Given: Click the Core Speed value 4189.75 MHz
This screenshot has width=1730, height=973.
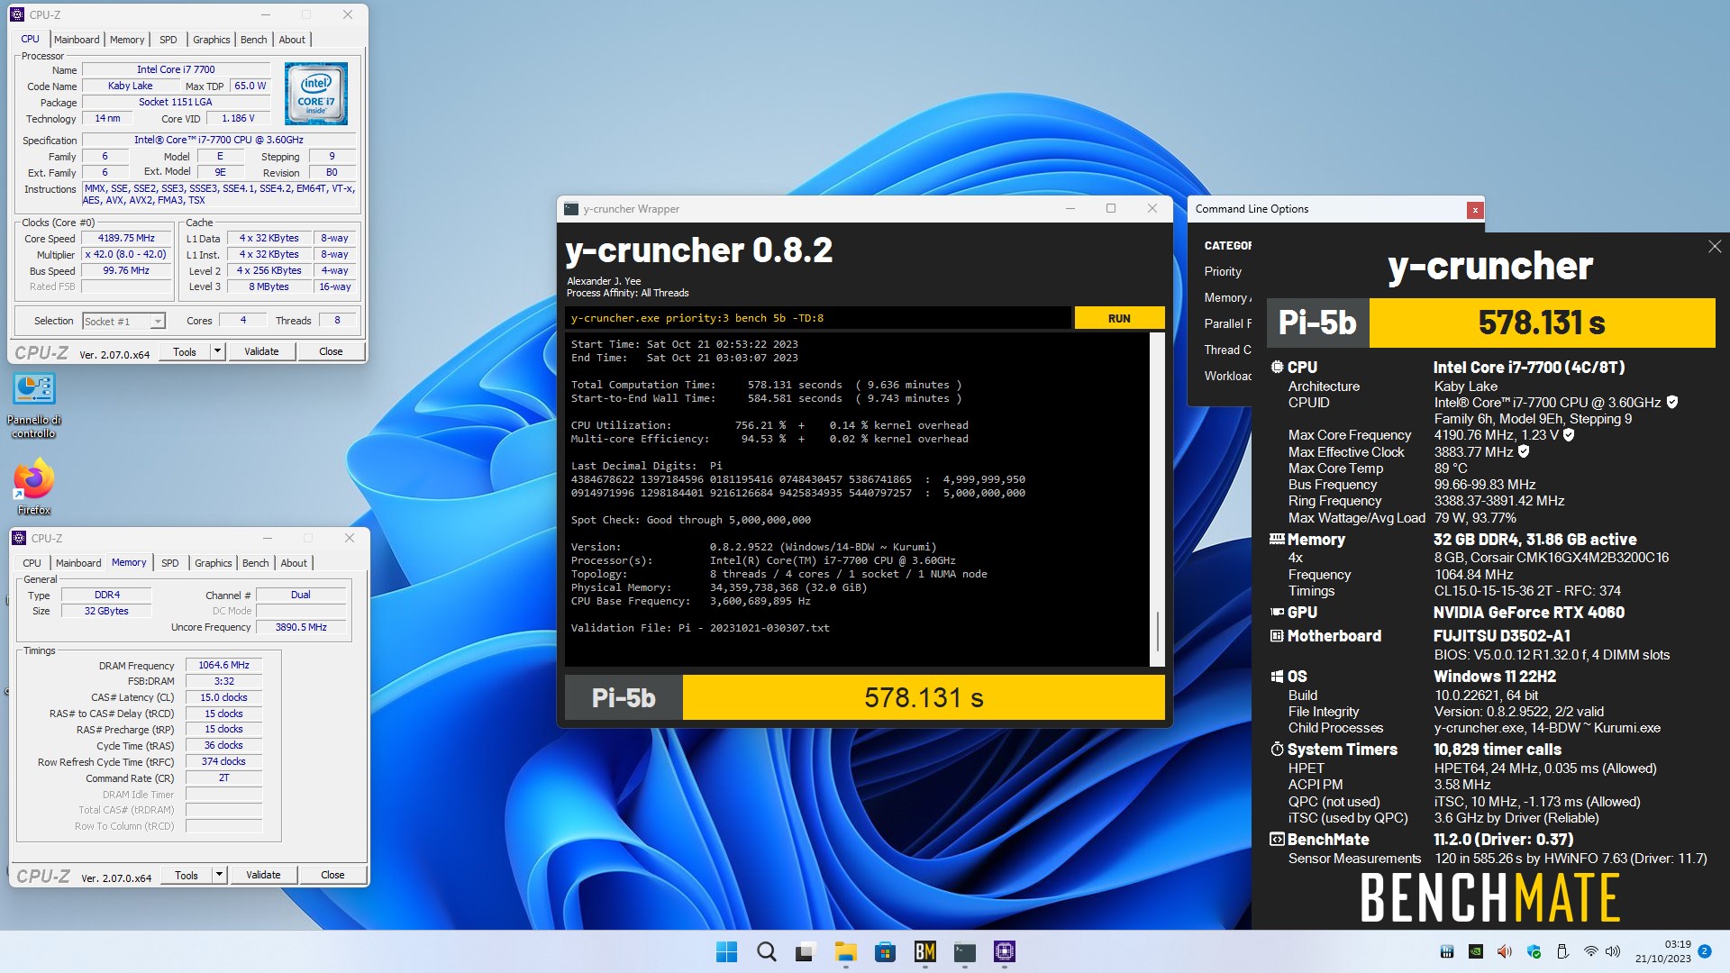Looking at the screenshot, I should point(126,239).
